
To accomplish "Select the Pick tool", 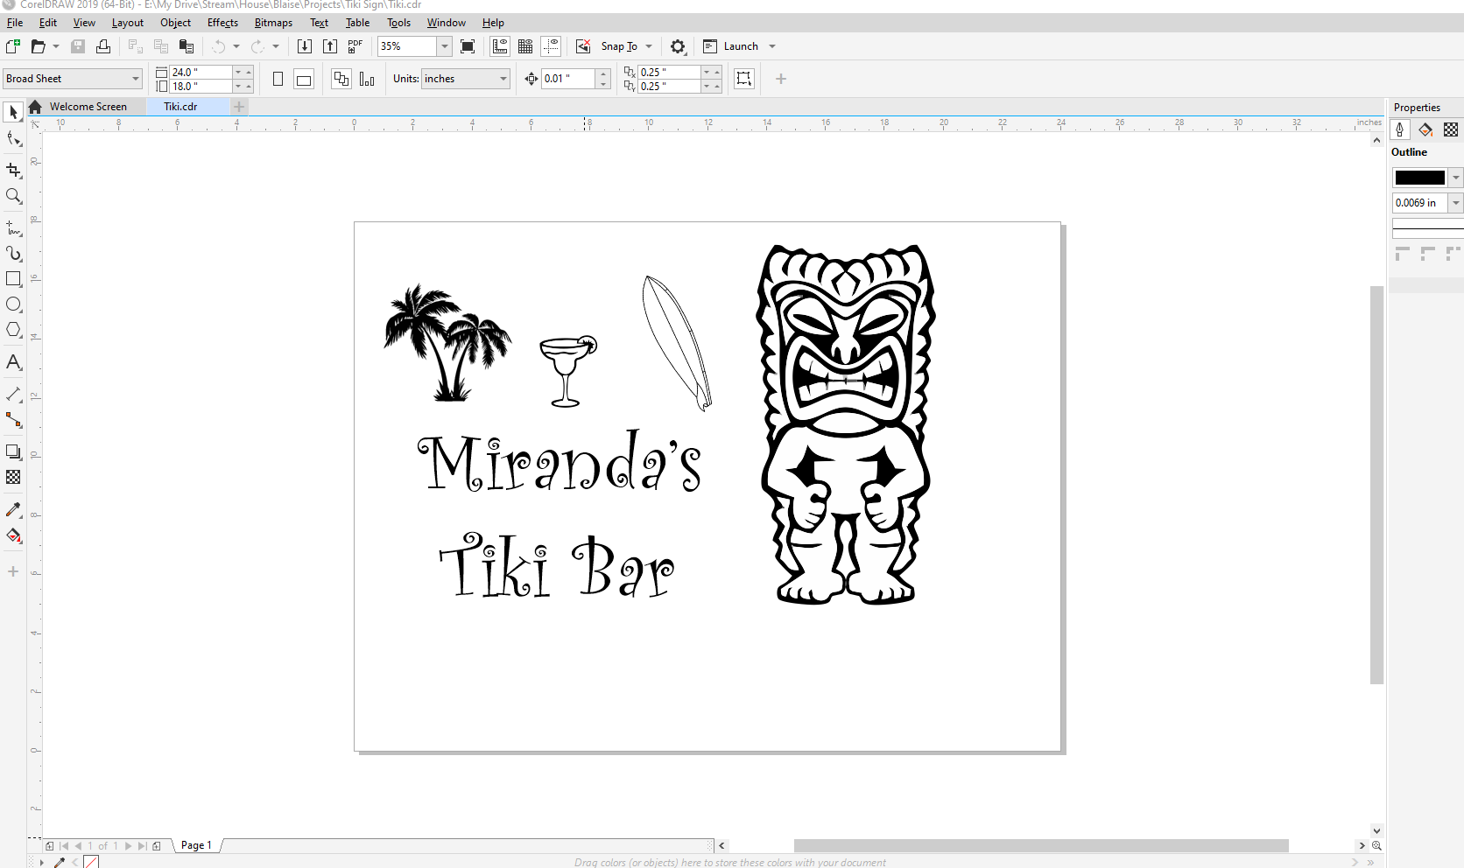I will tap(12, 112).
